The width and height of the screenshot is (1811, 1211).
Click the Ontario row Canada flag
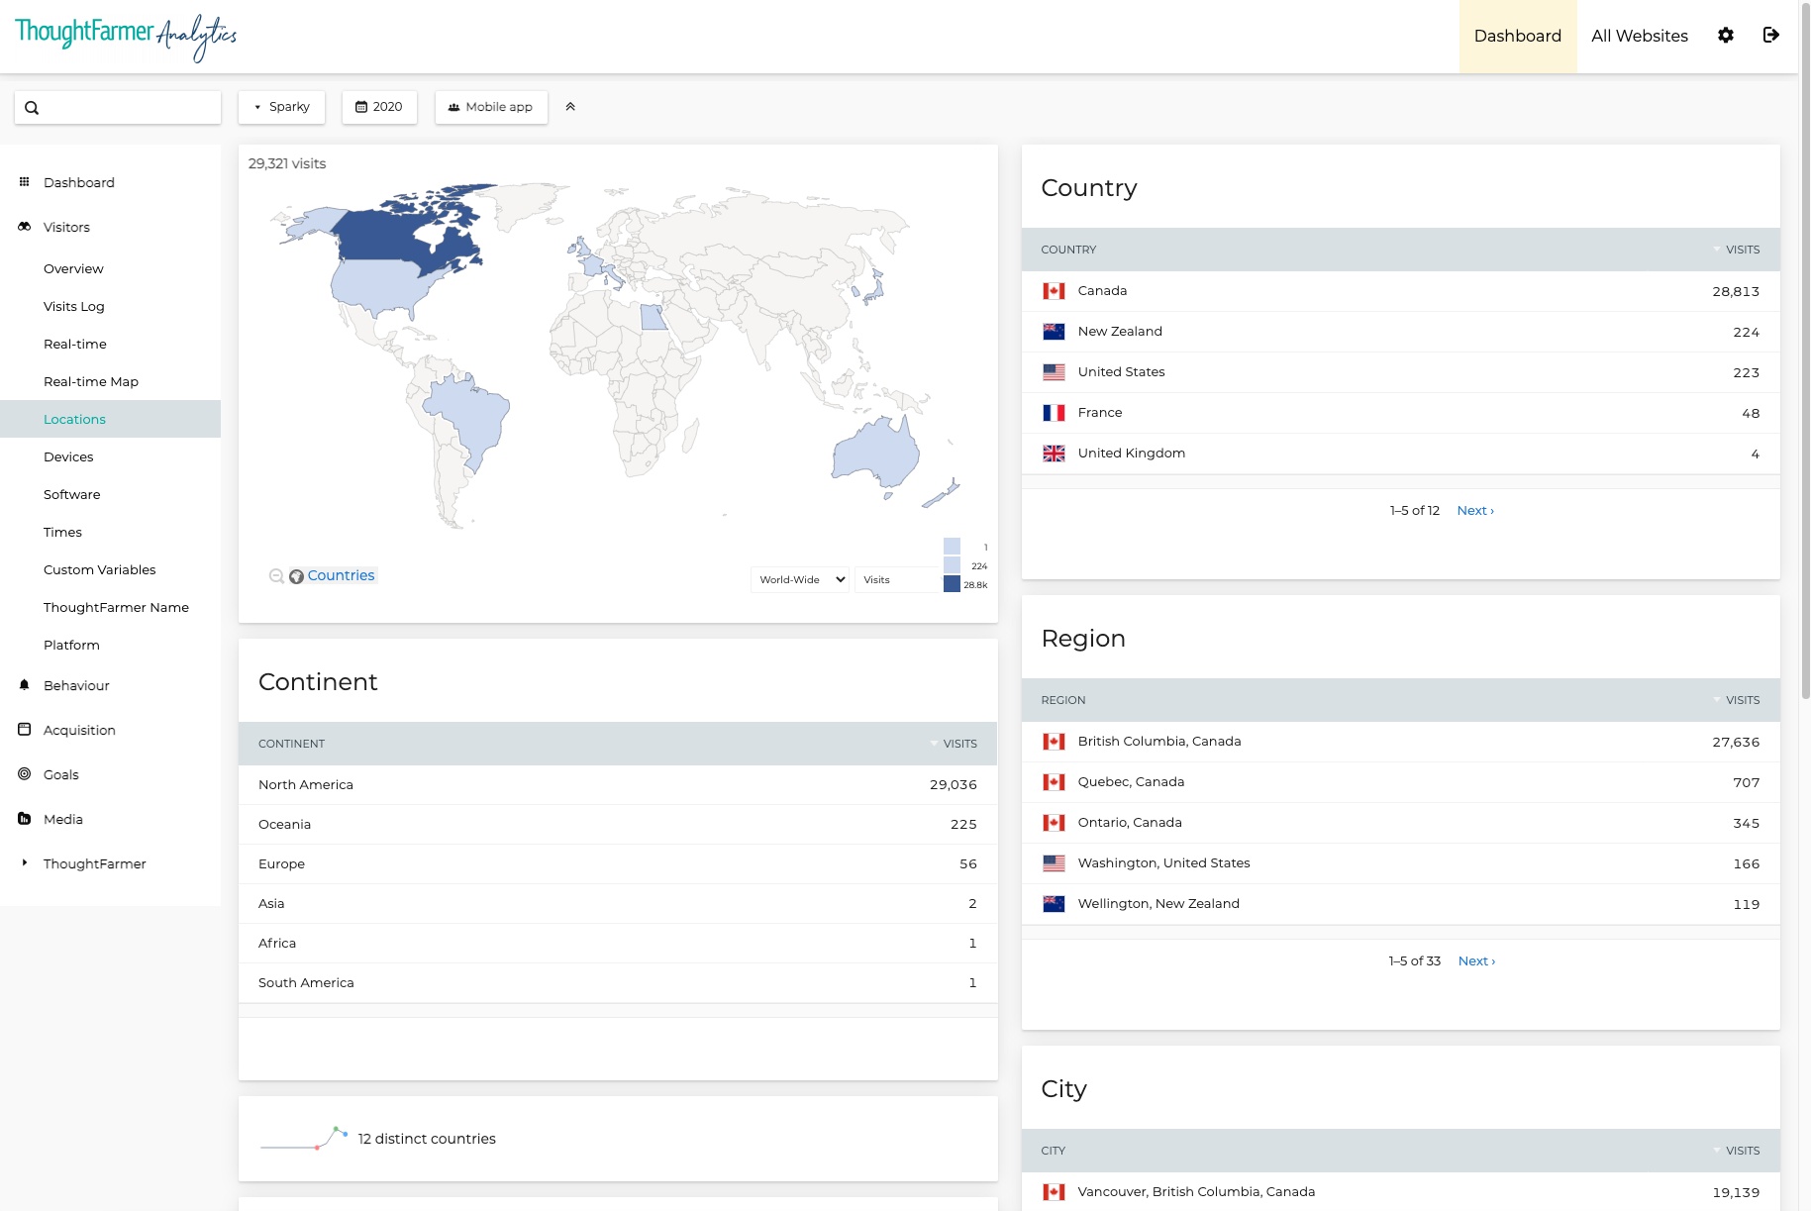click(x=1054, y=823)
